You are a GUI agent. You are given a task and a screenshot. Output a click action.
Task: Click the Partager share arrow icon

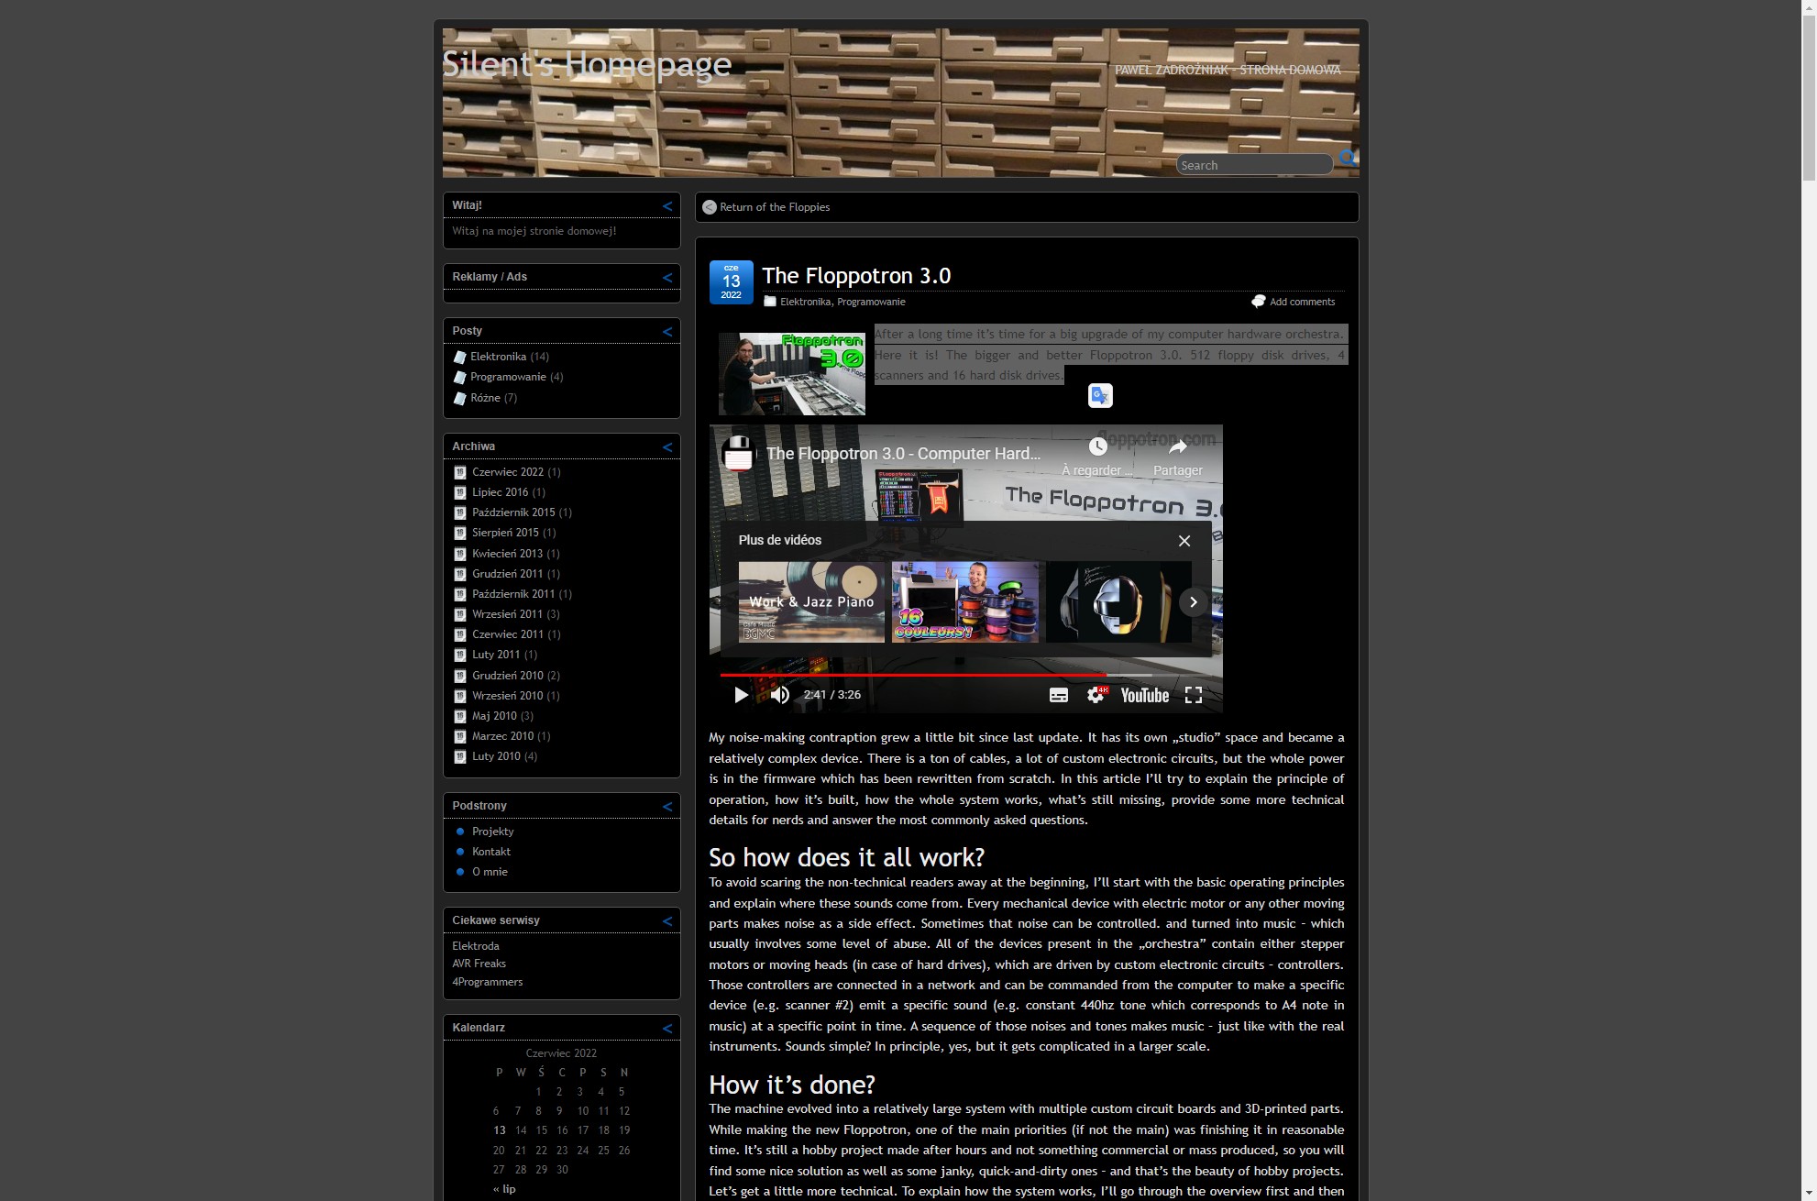click(1178, 447)
